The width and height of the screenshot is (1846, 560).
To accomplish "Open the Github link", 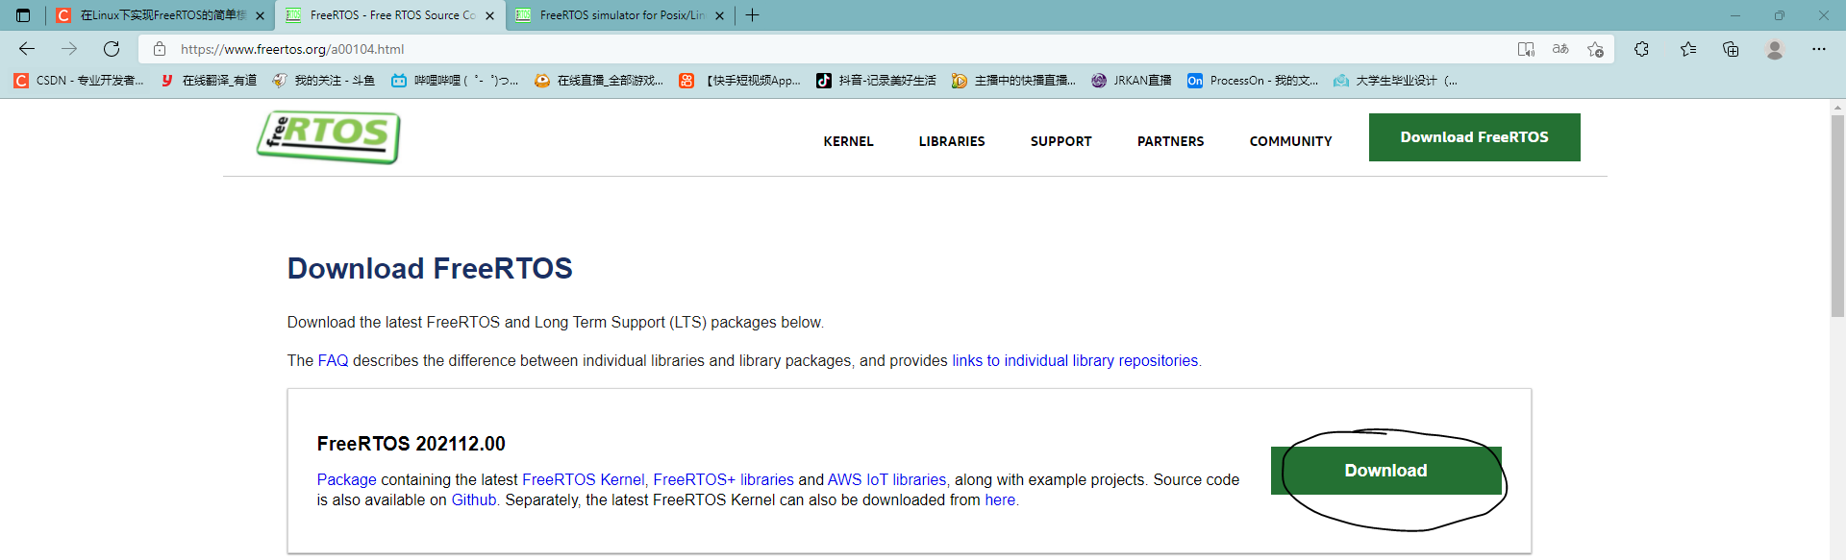I will pyautogui.click(x=474, y=500).
